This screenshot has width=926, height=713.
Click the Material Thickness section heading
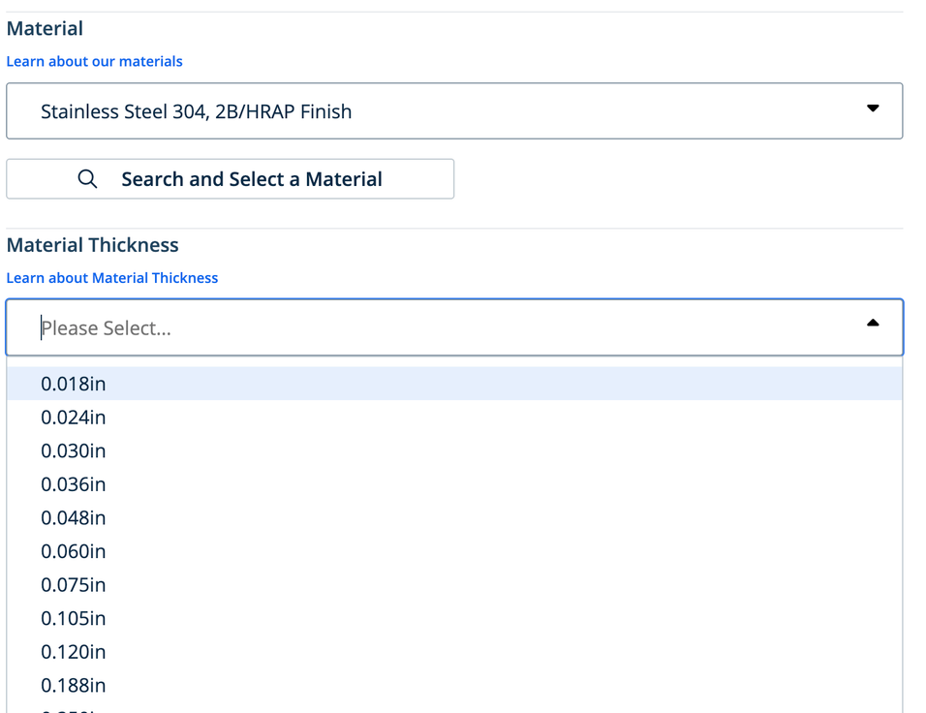click(93, 245)
